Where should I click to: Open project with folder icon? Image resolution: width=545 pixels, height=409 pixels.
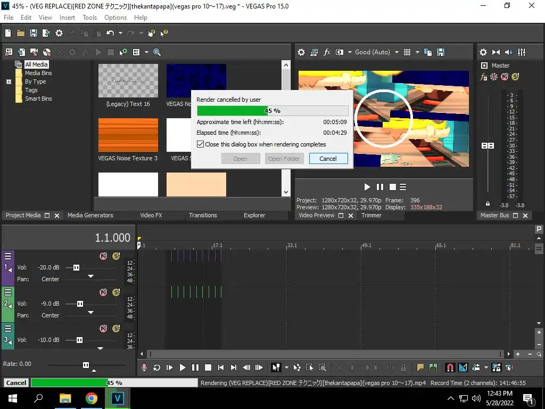(21, 33)
